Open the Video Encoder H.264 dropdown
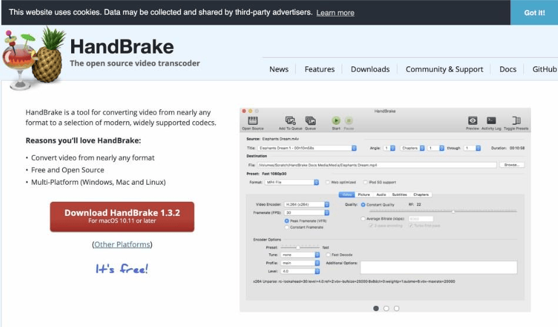 tap(307, 205)
